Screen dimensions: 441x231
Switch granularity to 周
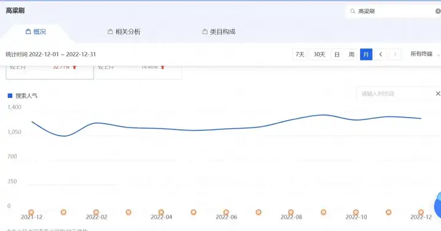point(352,55)
